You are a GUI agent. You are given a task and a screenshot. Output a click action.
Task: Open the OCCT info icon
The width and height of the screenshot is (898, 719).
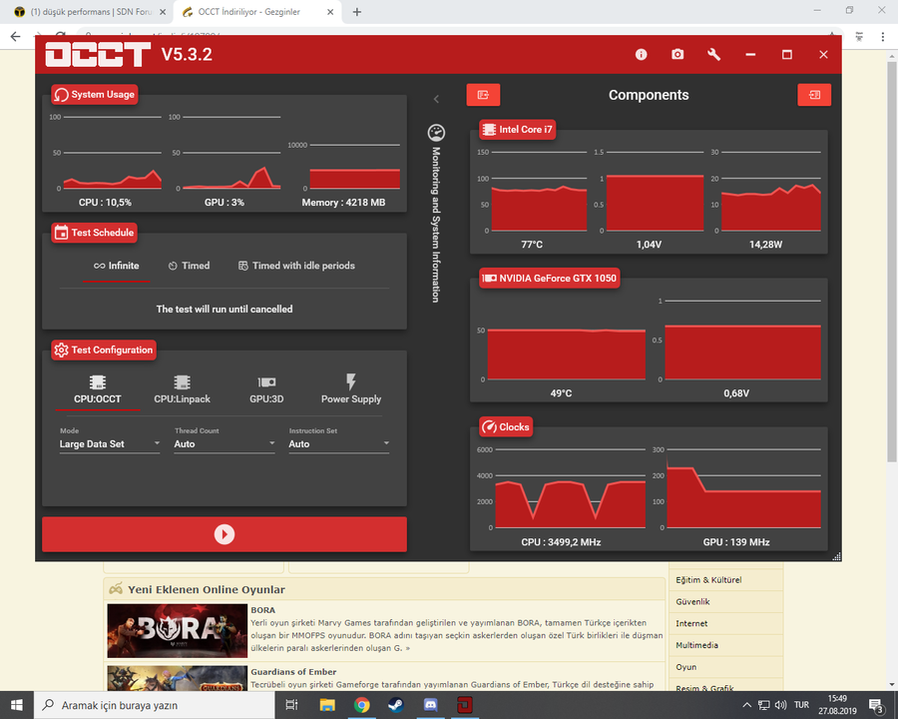tap(641, 55)
